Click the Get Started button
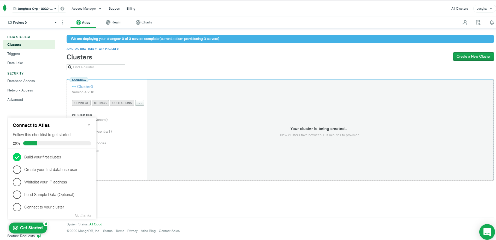Screen dimensions: 496x240 click(x=28, y=228)
